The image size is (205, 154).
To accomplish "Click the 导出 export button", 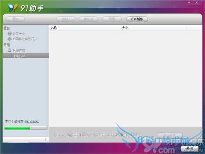I will pos(112,19).
